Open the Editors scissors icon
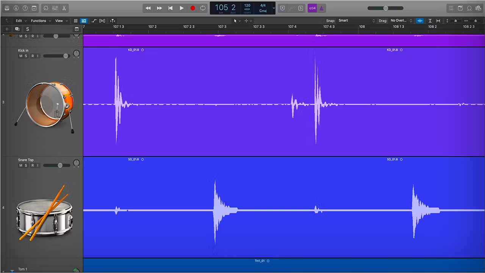The width and height of the screenshot is (485, 273). [64, 8]
